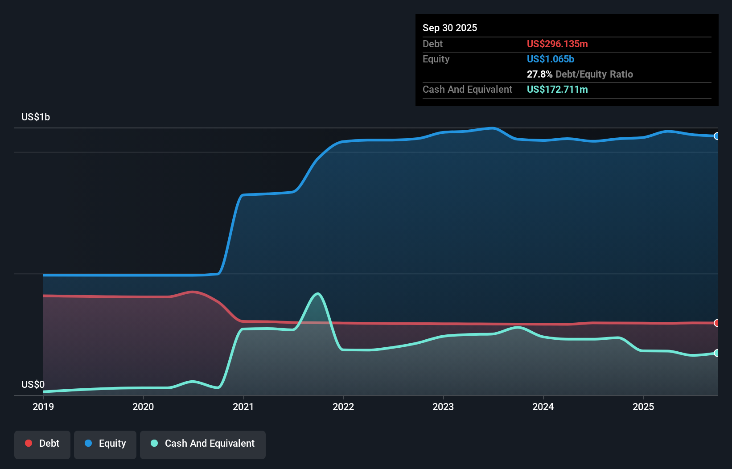This screenshot has width=732, height=469.
Task: Toggle visibility of the Cash And Equivalent series
Action: [203, 444]
